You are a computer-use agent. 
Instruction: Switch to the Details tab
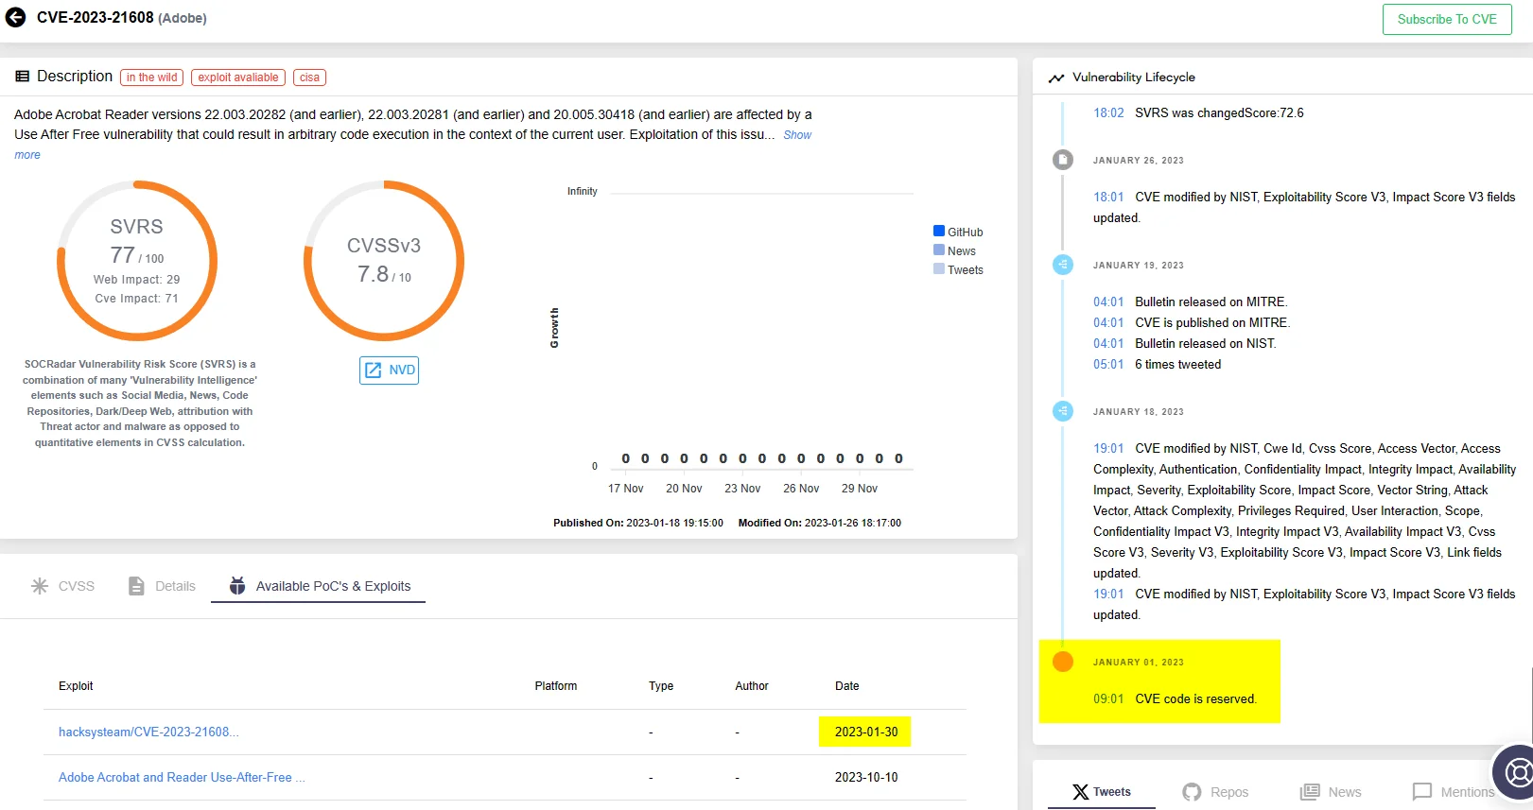(x=162, y=586)
